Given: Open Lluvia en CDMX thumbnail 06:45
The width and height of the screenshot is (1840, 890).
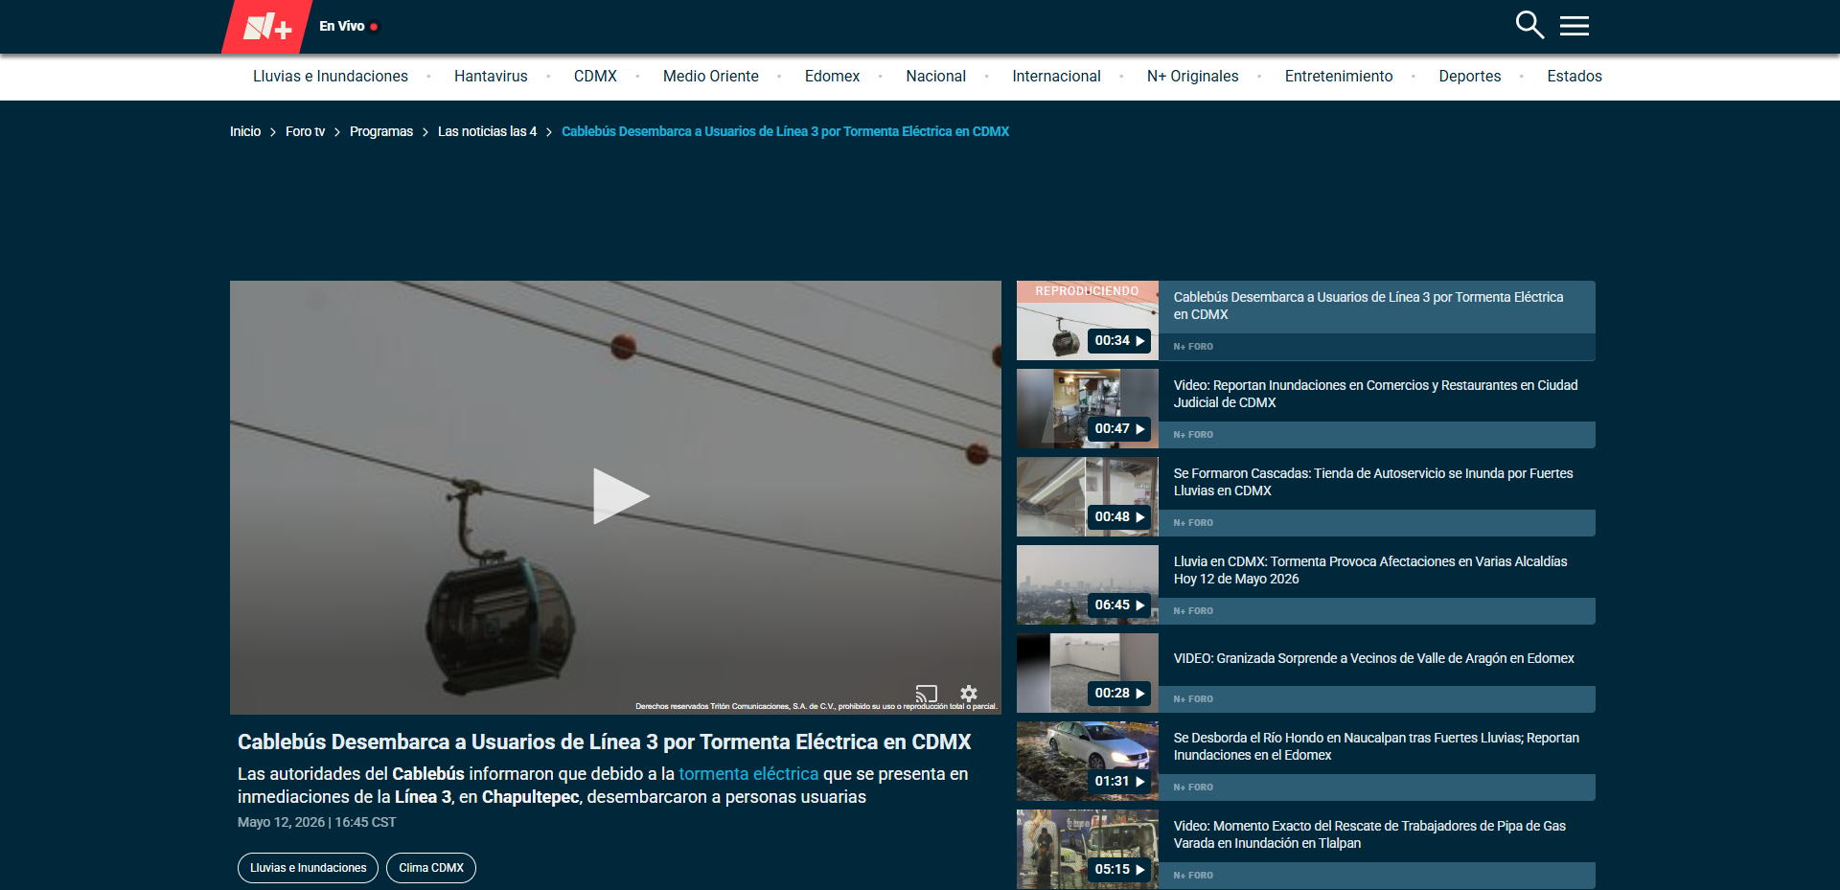Looking at the screenshot, I should (x=1088, y=585).
